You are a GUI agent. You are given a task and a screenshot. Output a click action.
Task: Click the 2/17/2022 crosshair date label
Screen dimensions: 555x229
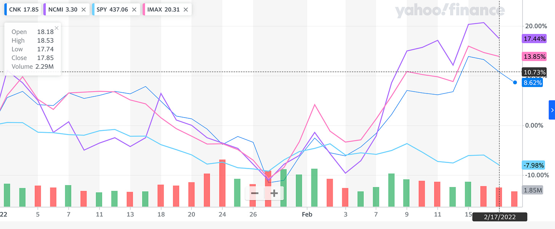pyautogui.click(x=500, y=217)
